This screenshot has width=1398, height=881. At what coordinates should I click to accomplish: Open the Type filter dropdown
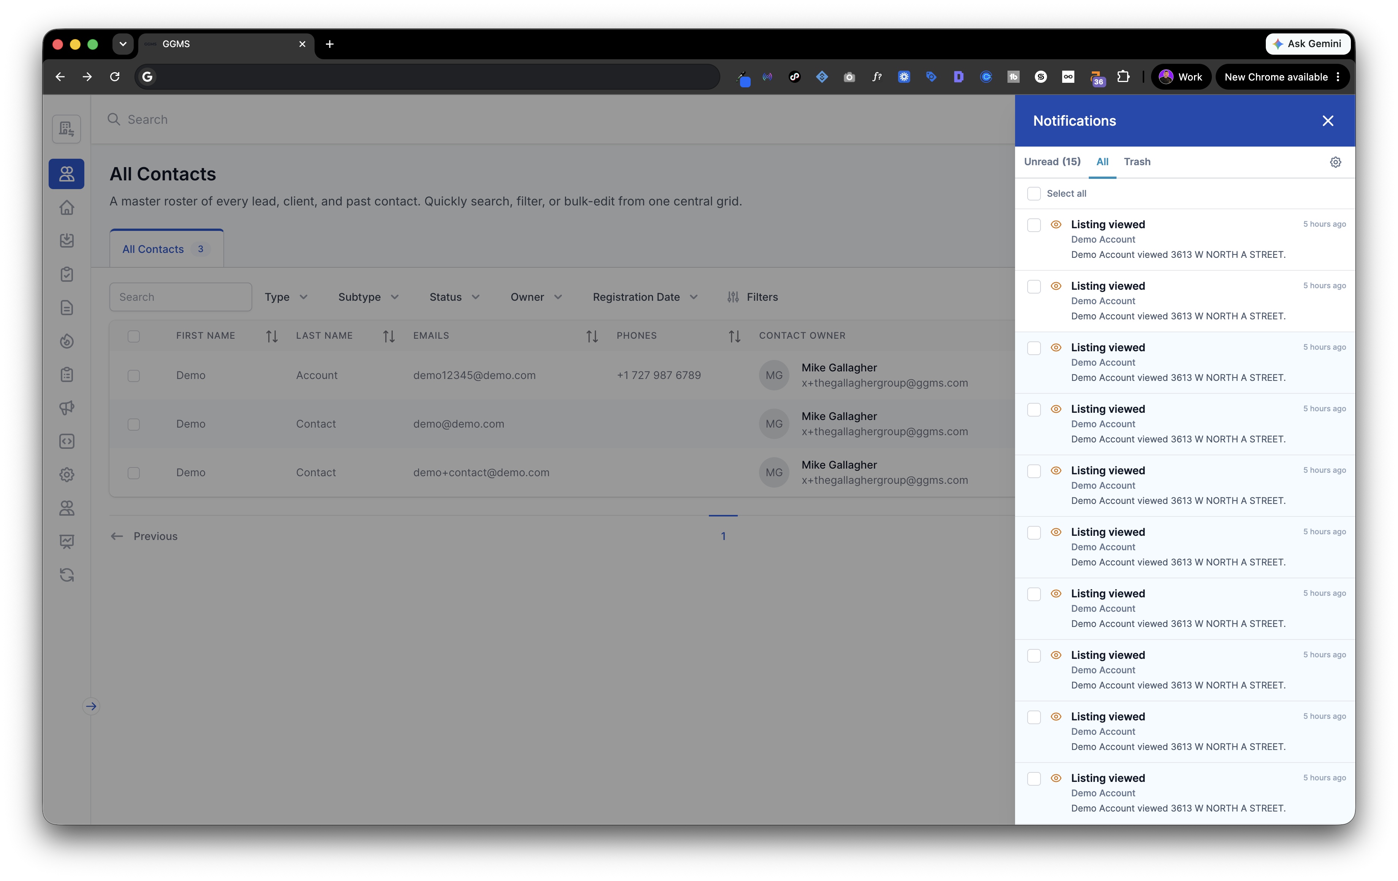click(x=286, y=297)
